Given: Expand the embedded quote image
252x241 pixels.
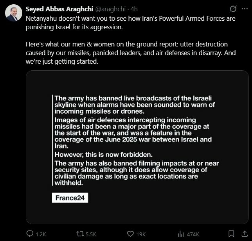Looking at the screenshot, I should [137, 147].
